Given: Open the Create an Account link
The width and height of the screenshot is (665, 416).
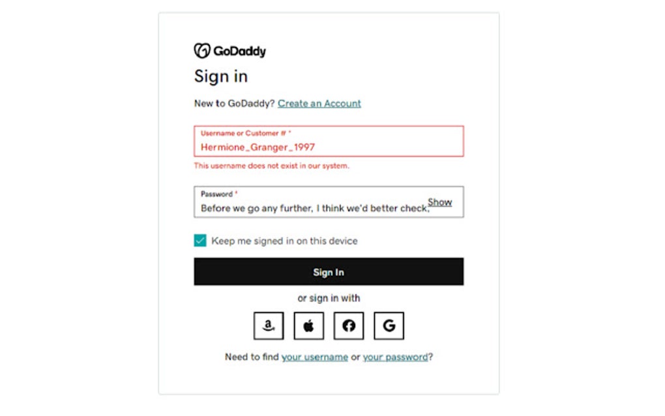Looking at the screenshot, I should coord(319,103).
